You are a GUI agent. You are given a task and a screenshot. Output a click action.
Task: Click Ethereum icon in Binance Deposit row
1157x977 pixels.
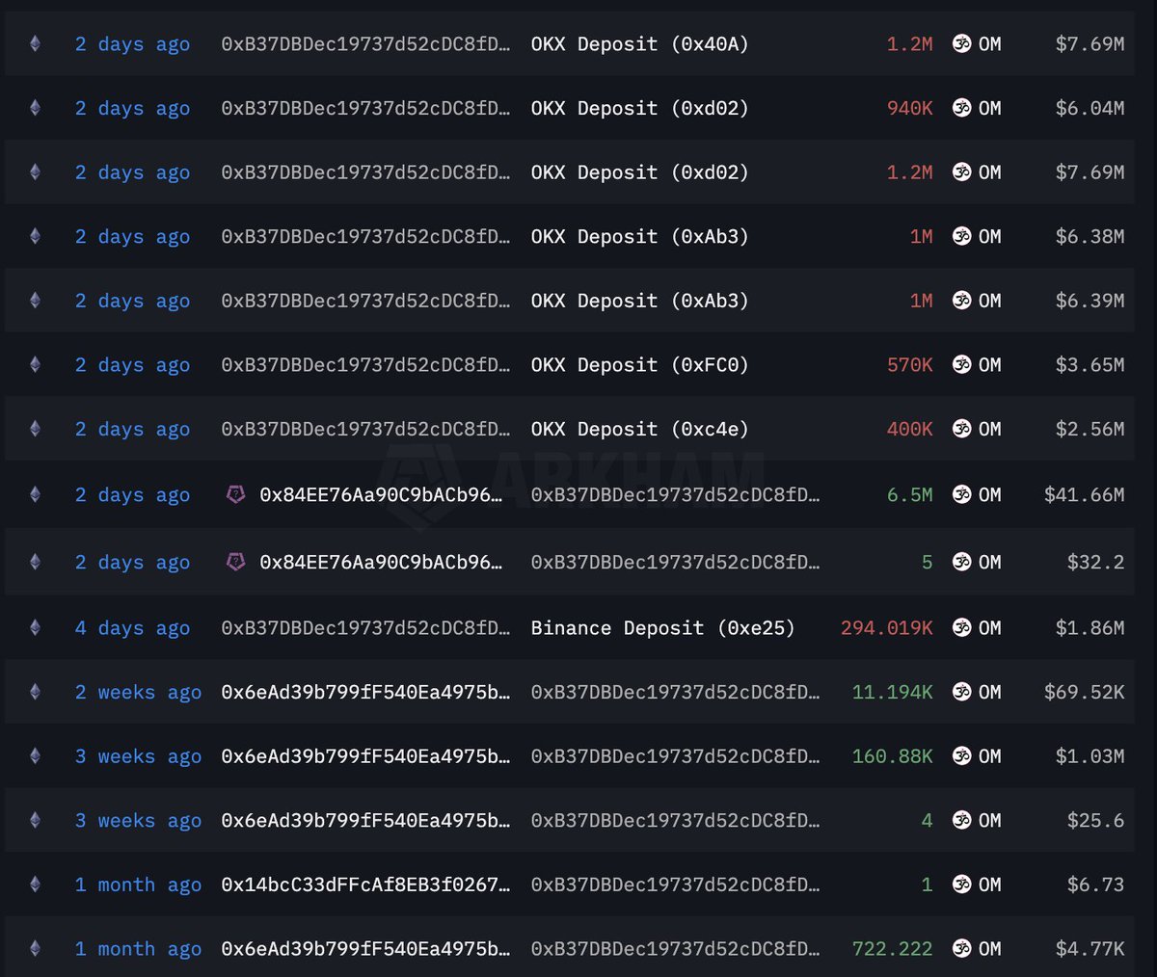click(x=35, y=627)
